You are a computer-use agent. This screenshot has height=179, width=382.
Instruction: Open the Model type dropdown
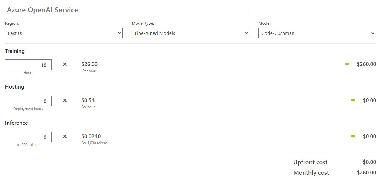coord(190,33)
